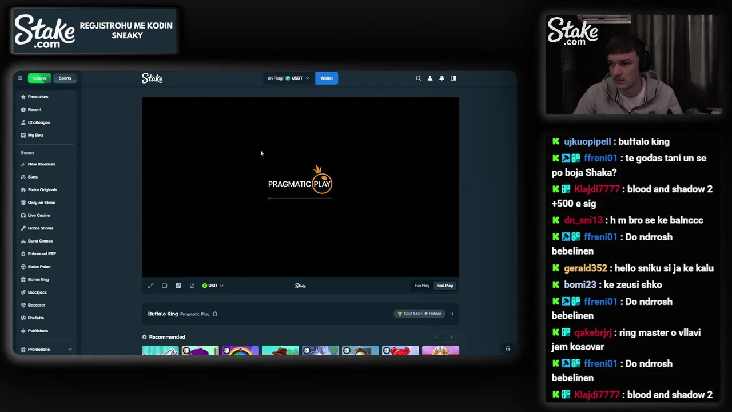Switch to Fun Play mode
Image resolution: width=732 pixels, height=412 pixels.
pos(422,286)
